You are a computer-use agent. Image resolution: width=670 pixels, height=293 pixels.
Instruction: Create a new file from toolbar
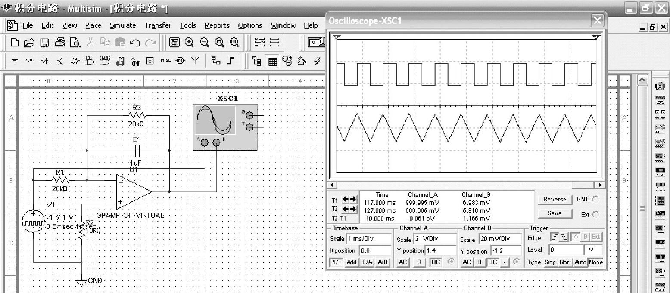coord(15,42)
